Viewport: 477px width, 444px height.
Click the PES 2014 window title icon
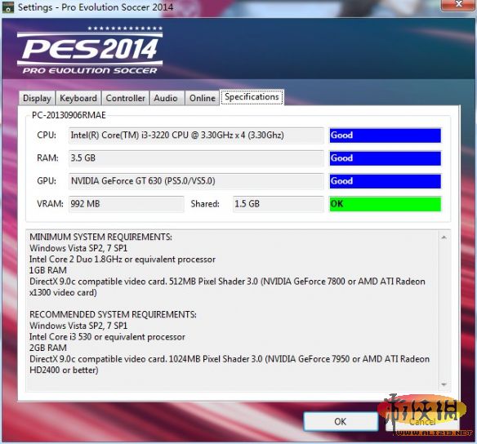tap(7, 7)
